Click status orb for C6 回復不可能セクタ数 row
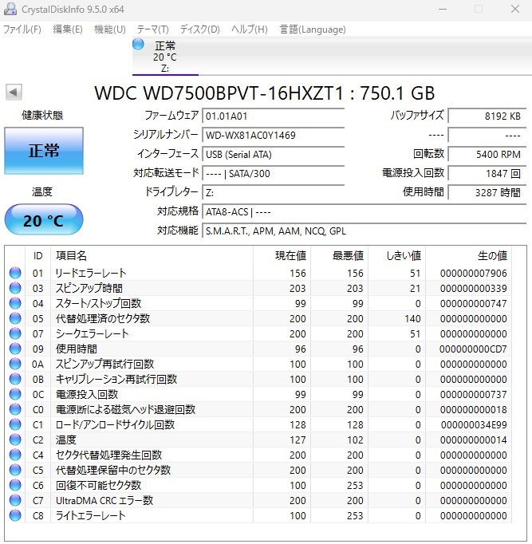This screenshot has height=544, width=532. tap(15, 485)
